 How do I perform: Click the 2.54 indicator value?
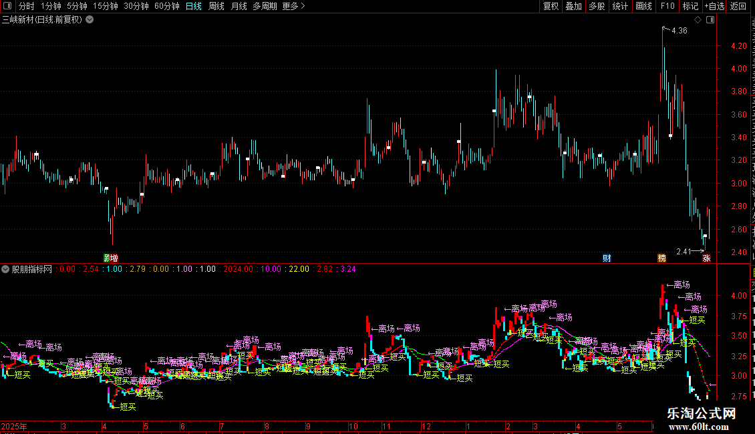[x=90, y=269]
